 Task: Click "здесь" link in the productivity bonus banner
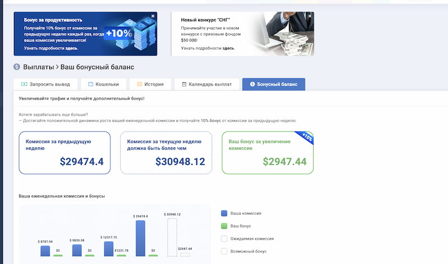click(72, 48)
